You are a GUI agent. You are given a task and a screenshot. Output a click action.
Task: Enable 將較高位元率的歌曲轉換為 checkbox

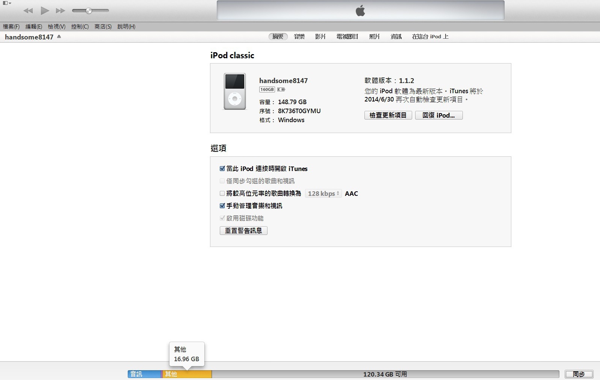(222, 194)
